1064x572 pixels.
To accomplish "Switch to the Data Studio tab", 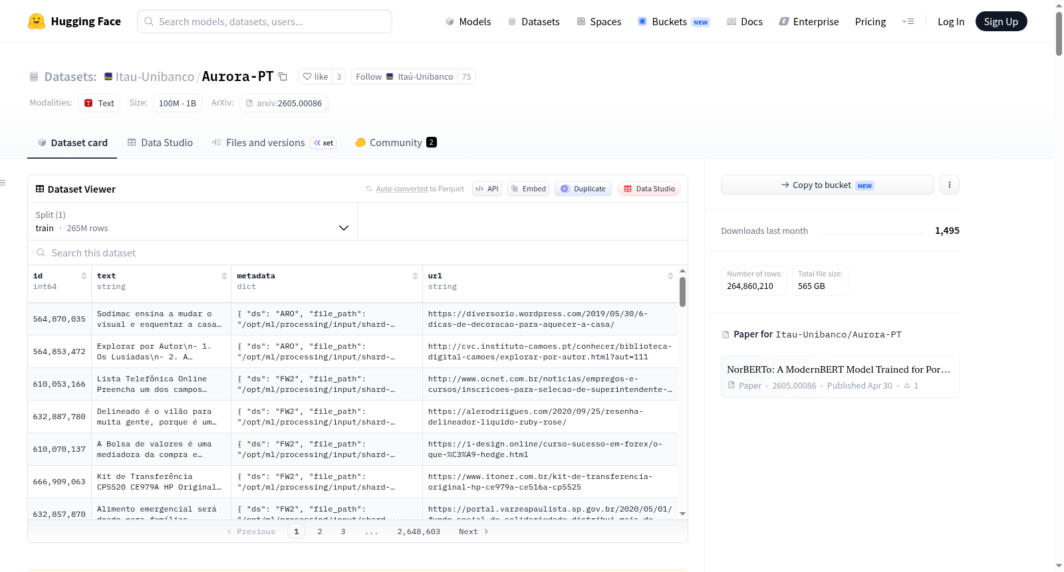I will (160, 142).
